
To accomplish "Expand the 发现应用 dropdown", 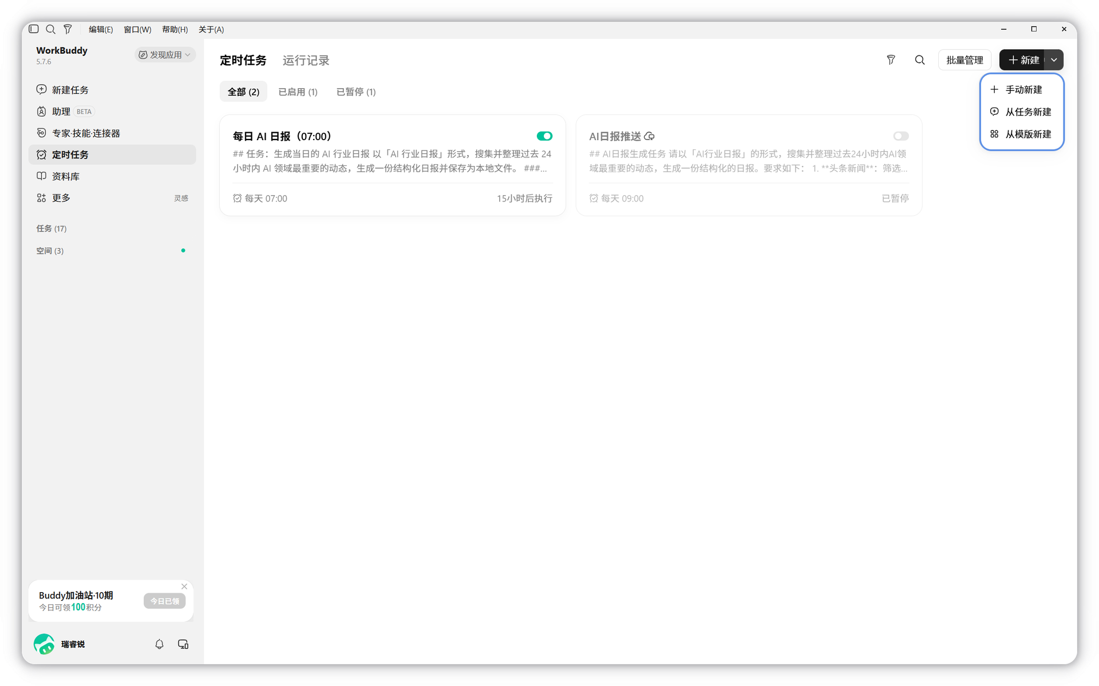I will (165, 55).
